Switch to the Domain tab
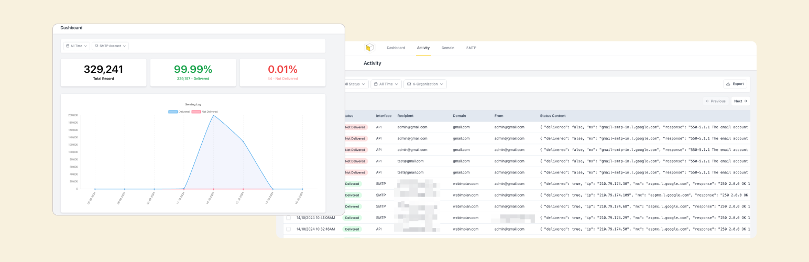Viewport: 809px width, 262px height. click(448, 48)
